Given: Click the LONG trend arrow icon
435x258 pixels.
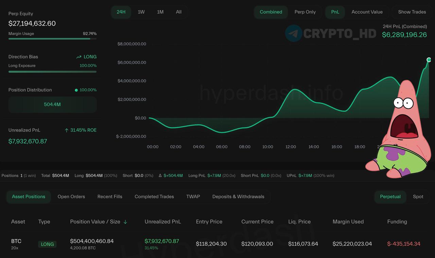Looking at the screenshot, I should pos(79,57).
